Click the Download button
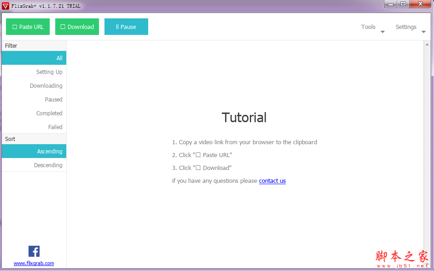434x271 pixels. coord(77,27)
